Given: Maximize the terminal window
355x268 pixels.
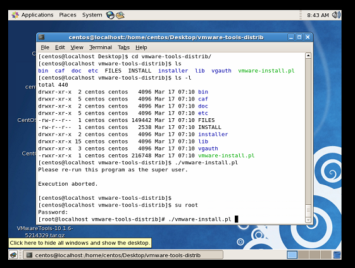Looking at the screenshot, I should [299, 37].
